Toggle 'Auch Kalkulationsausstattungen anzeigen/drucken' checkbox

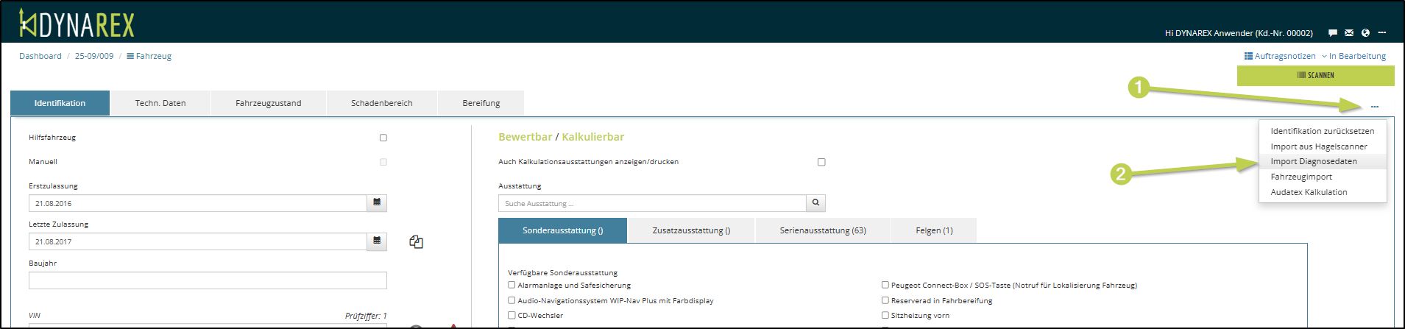pos(821,162)
